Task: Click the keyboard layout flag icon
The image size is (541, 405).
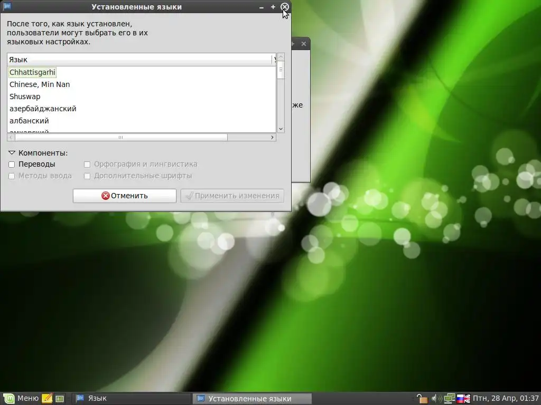Action: tap(463, 399)
